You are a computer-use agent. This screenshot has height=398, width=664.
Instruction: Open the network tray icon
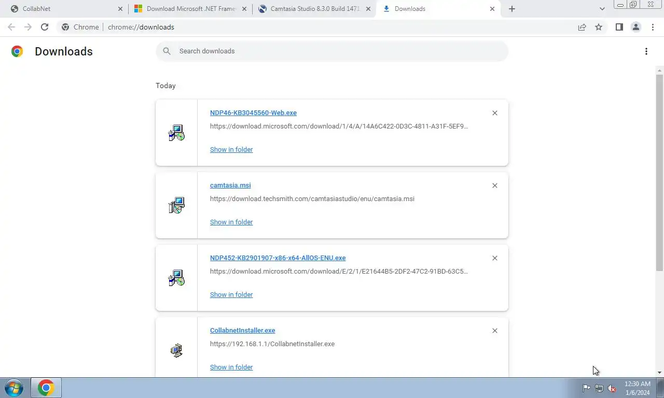[599, 388]
